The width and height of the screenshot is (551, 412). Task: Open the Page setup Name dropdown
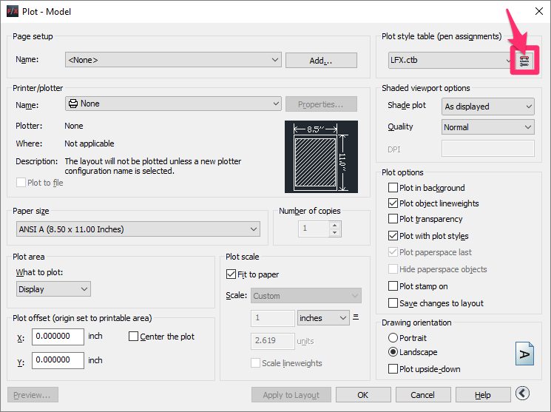173,60
